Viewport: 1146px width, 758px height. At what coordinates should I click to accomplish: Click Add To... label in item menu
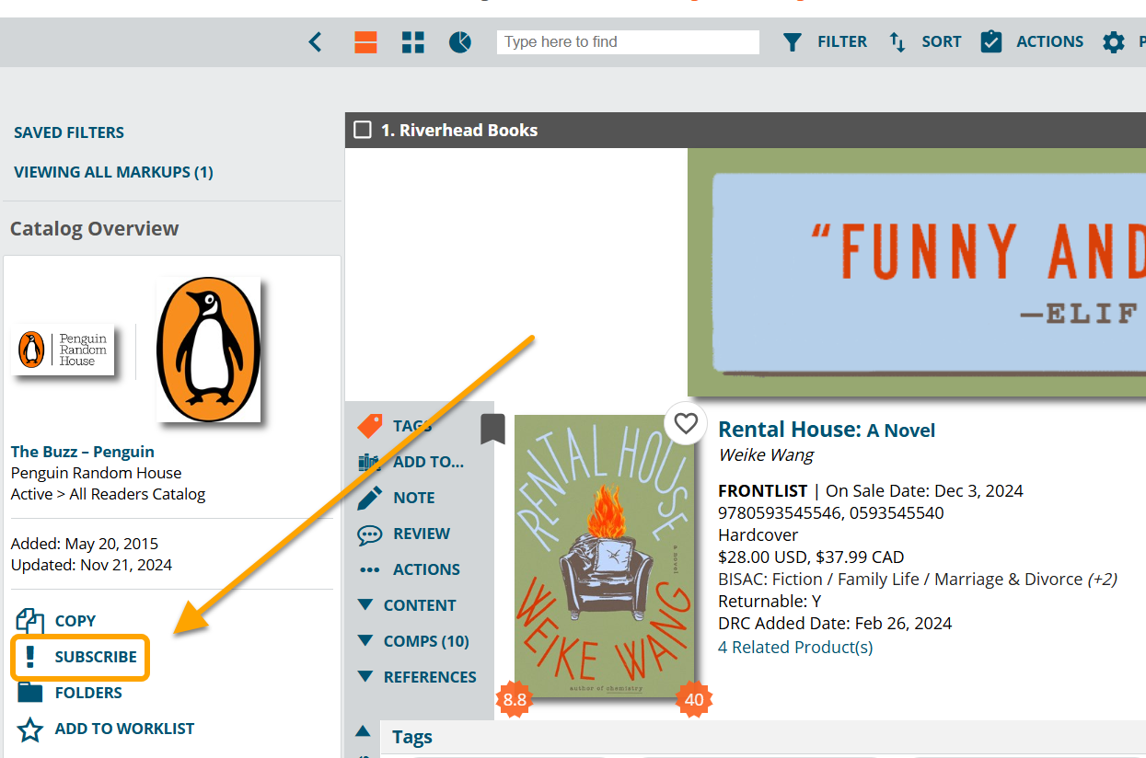[x=428, y=462]
